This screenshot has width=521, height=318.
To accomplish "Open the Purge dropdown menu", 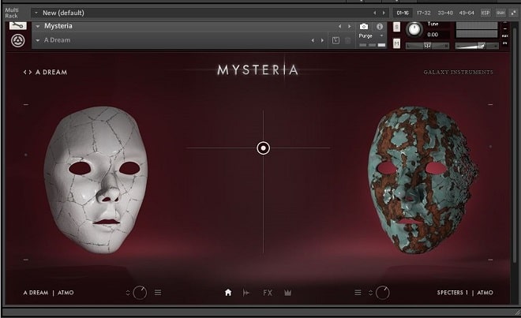I will 381,36.
